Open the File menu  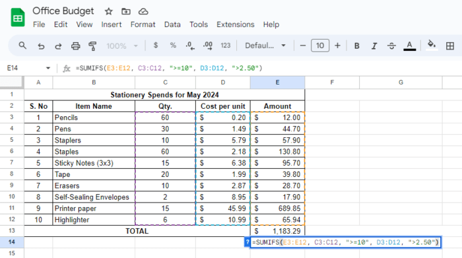tap(39, 24)
